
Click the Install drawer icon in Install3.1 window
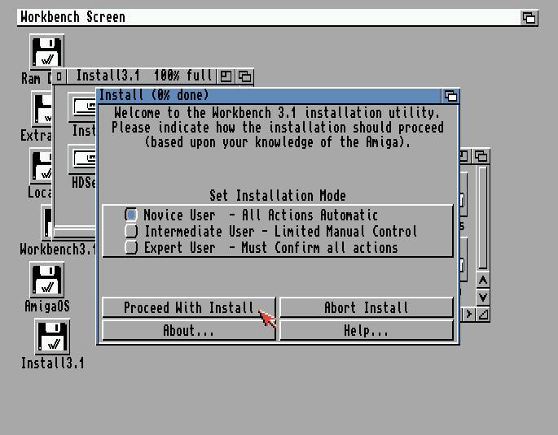click(x=83, y=110)
